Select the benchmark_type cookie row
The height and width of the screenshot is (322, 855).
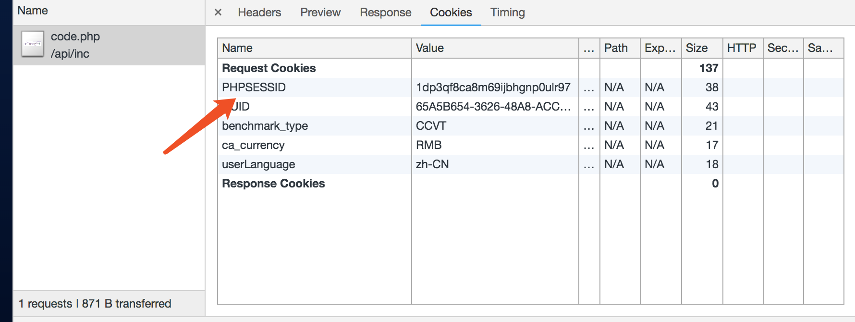point(265,126)
